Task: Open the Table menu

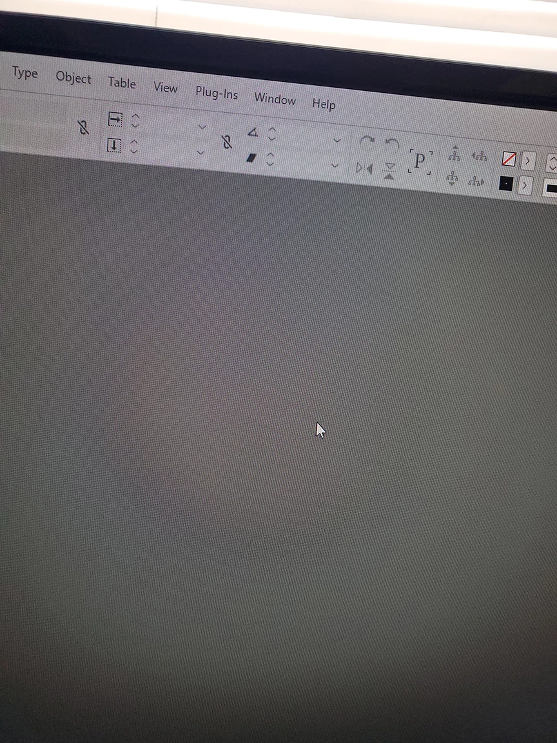Action: (x=122, y=83)
